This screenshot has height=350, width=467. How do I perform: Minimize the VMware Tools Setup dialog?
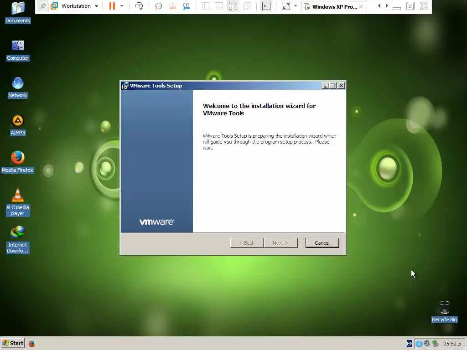pos(325,86)
